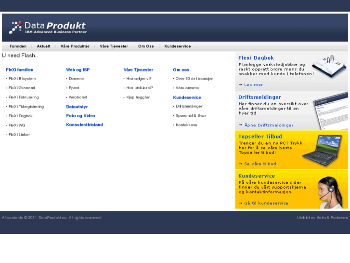Click the Driftsmeldinger banner title
Image resolution: width=350 pixels, height=263 pixels.
click(260, 97)
